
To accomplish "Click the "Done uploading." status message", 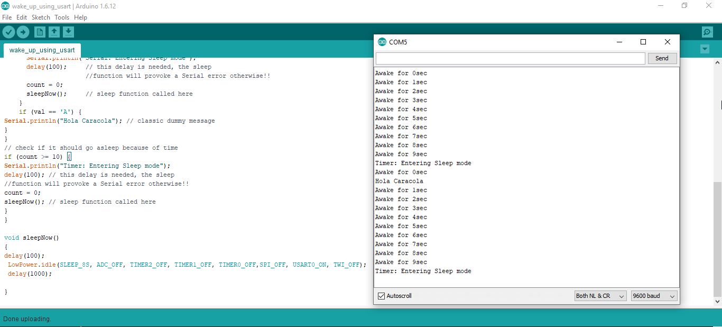I will pos(27,319).
